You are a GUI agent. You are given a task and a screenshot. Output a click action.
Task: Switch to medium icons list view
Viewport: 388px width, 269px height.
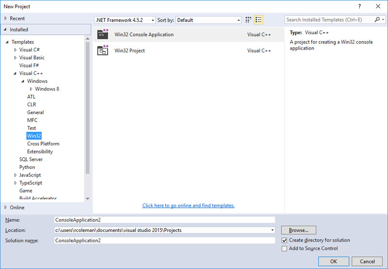[258, 20]
